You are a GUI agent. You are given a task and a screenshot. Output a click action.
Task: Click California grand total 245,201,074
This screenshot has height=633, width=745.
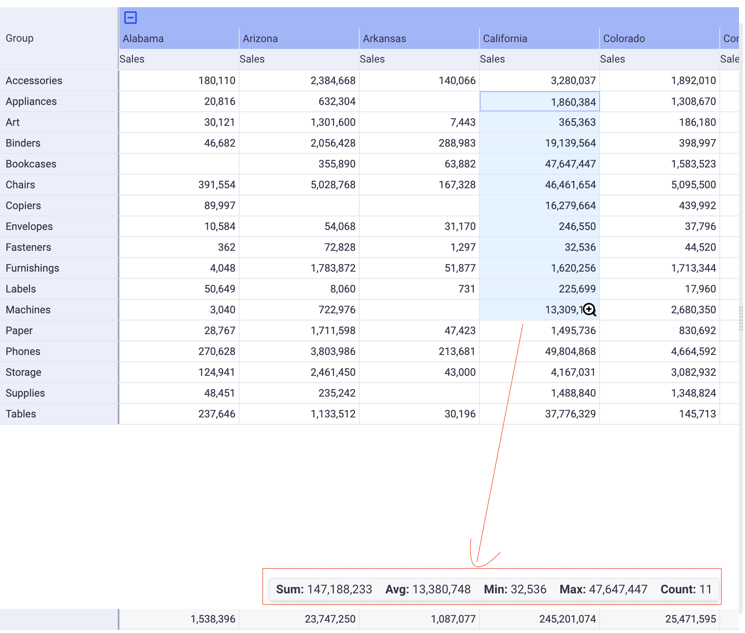coord(567,619)
